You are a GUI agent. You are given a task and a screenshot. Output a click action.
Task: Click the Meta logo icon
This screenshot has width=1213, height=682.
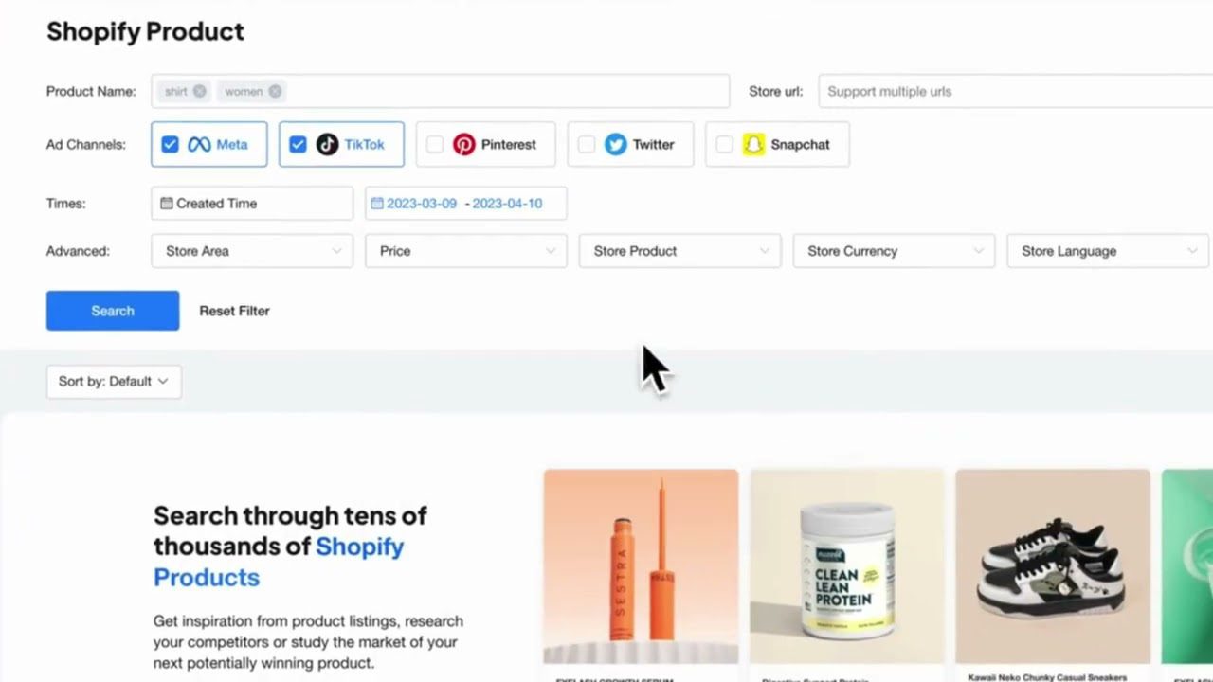click(198, 145)
